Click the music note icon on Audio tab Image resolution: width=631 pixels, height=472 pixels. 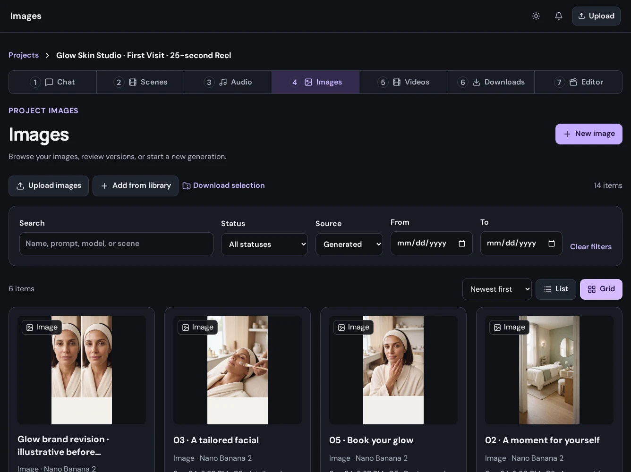223,82
